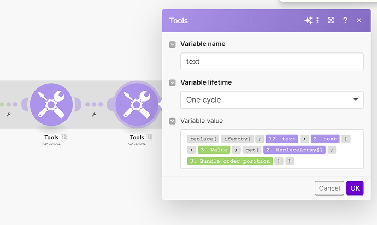This screenshot has height=225, width=377.
Task: Confirm with the OK button
Action: tap(355, 188)
